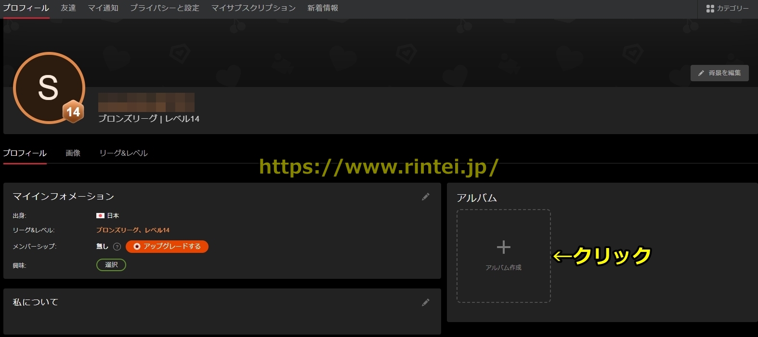Viewport: 758px width, 337px height.
Task: Open the 友達 tab in top navigation
Action: pyautogui.click(x=68, y=8)
